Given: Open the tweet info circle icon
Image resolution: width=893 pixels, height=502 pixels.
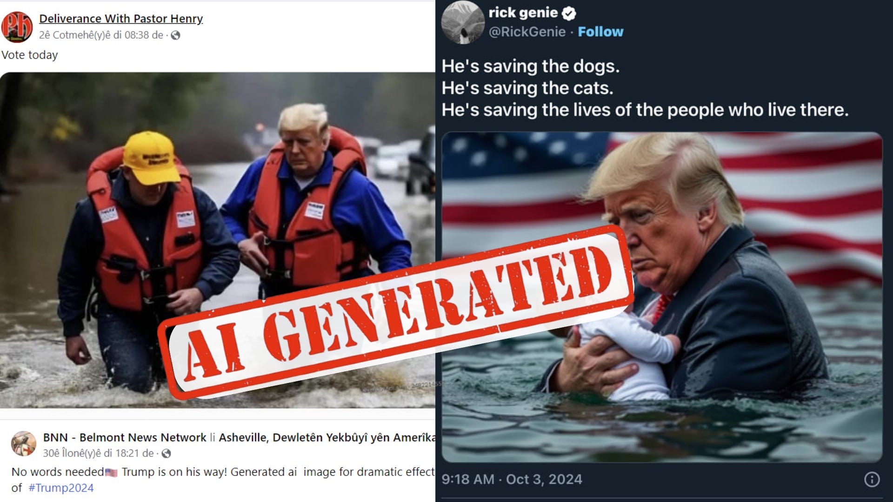Looking at the screenshot, I should pos(872,479).
